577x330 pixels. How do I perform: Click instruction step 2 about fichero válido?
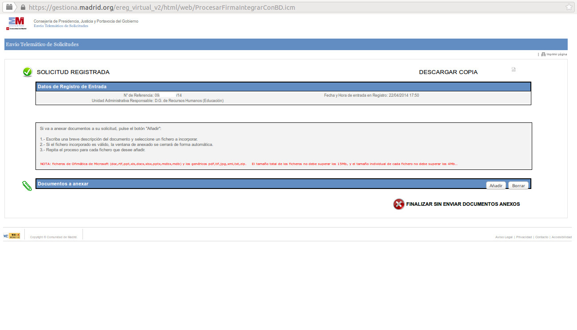point(126,145)
